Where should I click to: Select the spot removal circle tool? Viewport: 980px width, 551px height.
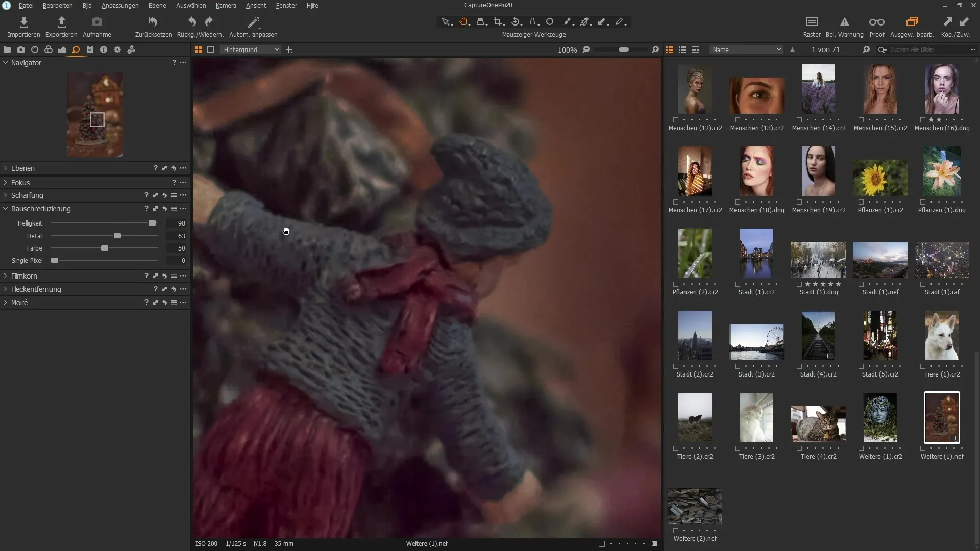550,22
